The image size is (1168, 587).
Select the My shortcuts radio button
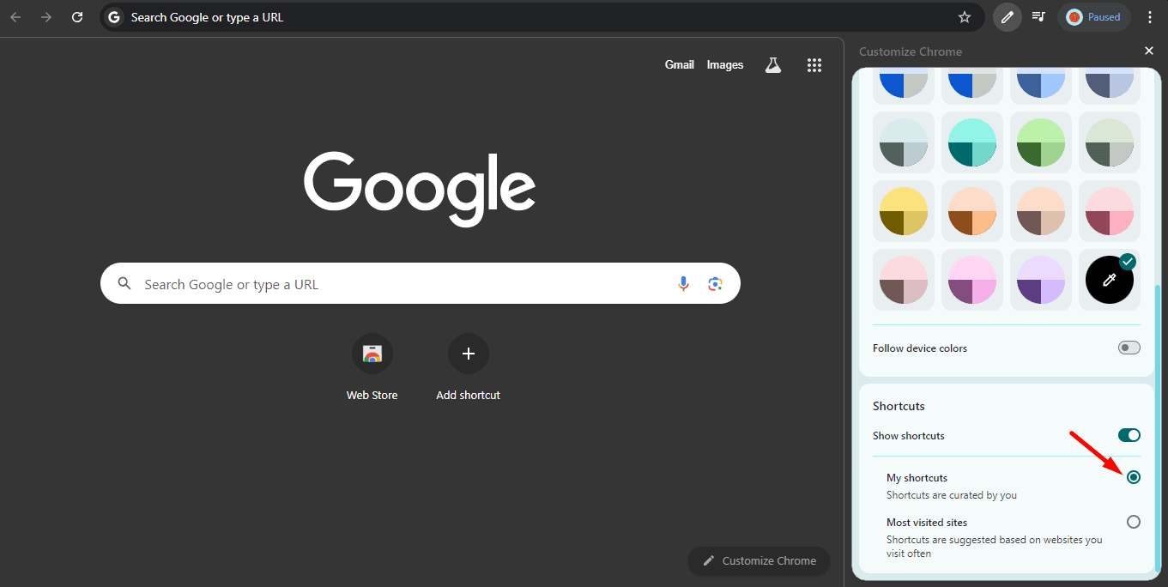pos(1134,477)
